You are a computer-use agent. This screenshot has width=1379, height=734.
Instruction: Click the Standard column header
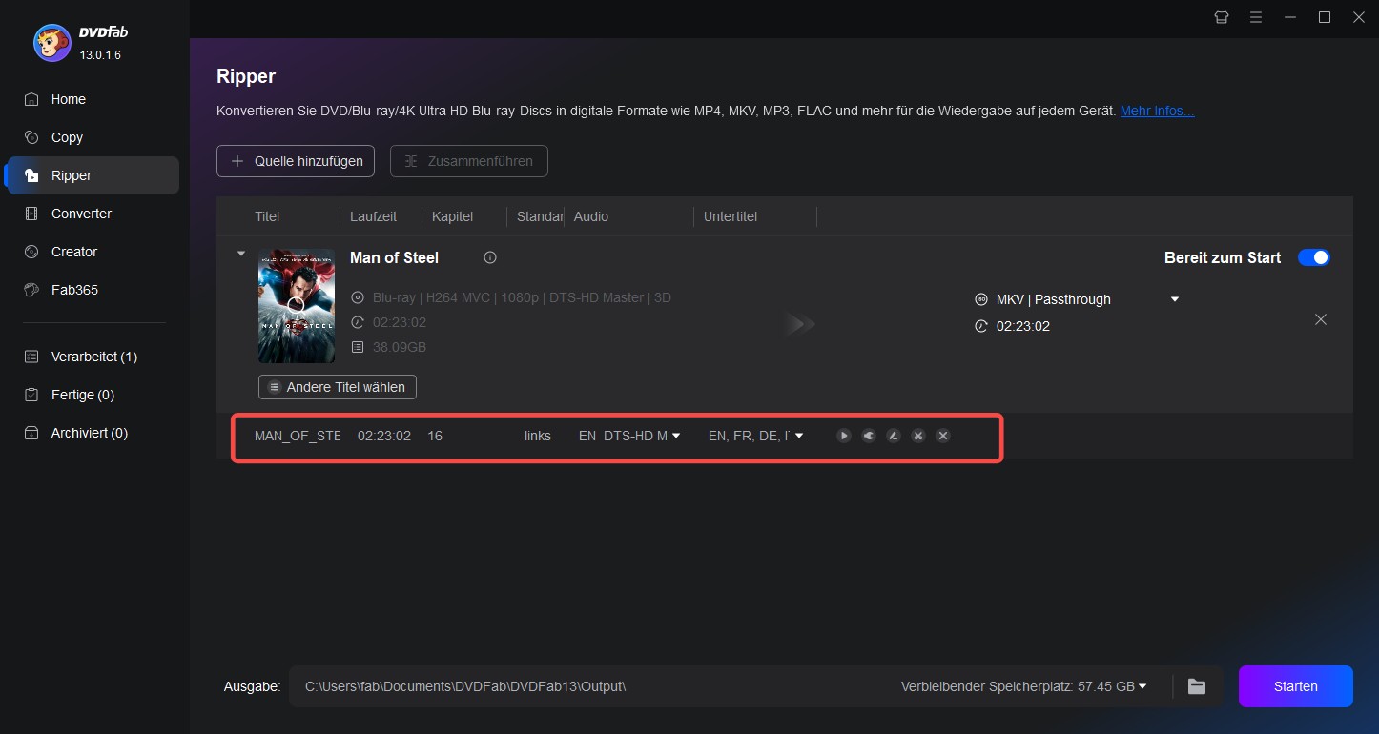[x=540, y=216]
